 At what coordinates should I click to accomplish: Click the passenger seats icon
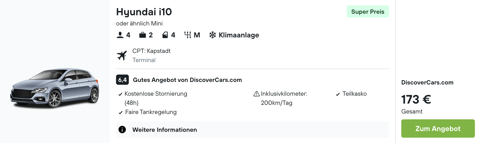120,35
